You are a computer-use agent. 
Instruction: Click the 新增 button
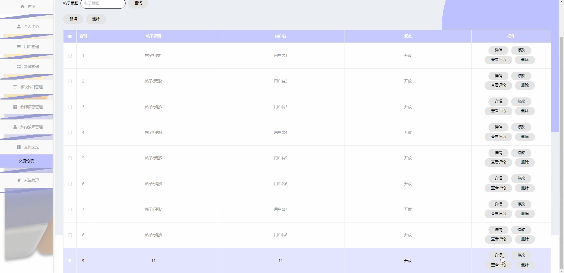(73, 19)
